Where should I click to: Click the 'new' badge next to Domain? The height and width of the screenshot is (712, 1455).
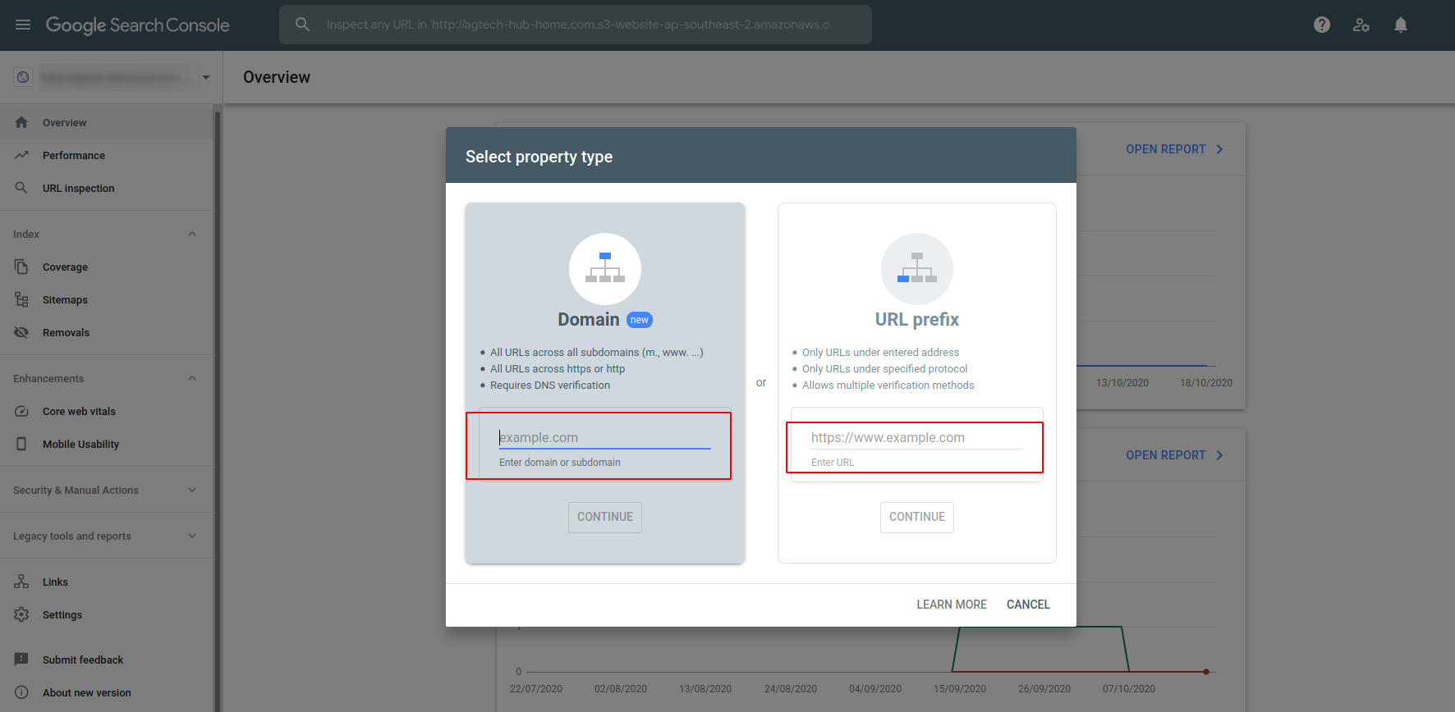(640, 320)
